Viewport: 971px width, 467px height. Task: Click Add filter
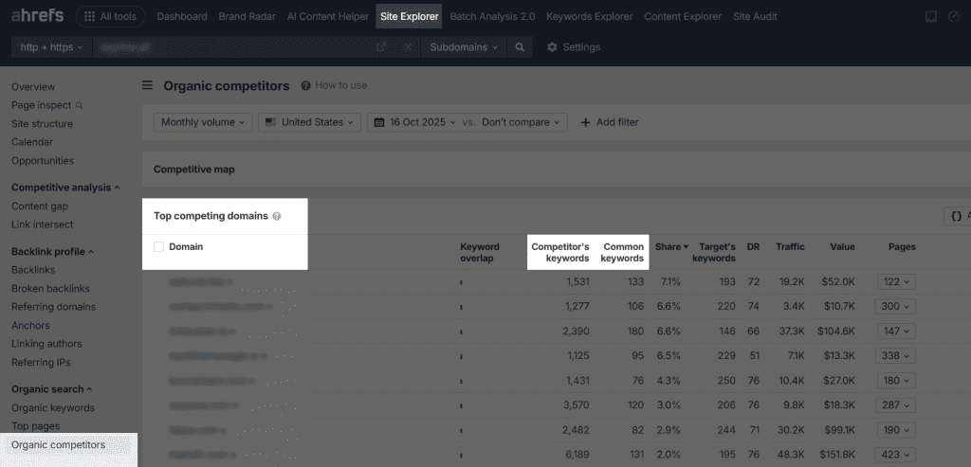point(610,122)
